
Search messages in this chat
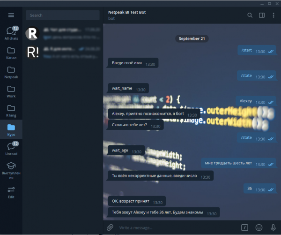[x=250, y=15]
